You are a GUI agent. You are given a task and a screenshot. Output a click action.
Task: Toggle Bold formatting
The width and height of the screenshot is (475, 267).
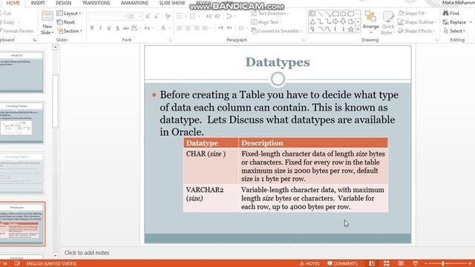[x=92, y=28]
